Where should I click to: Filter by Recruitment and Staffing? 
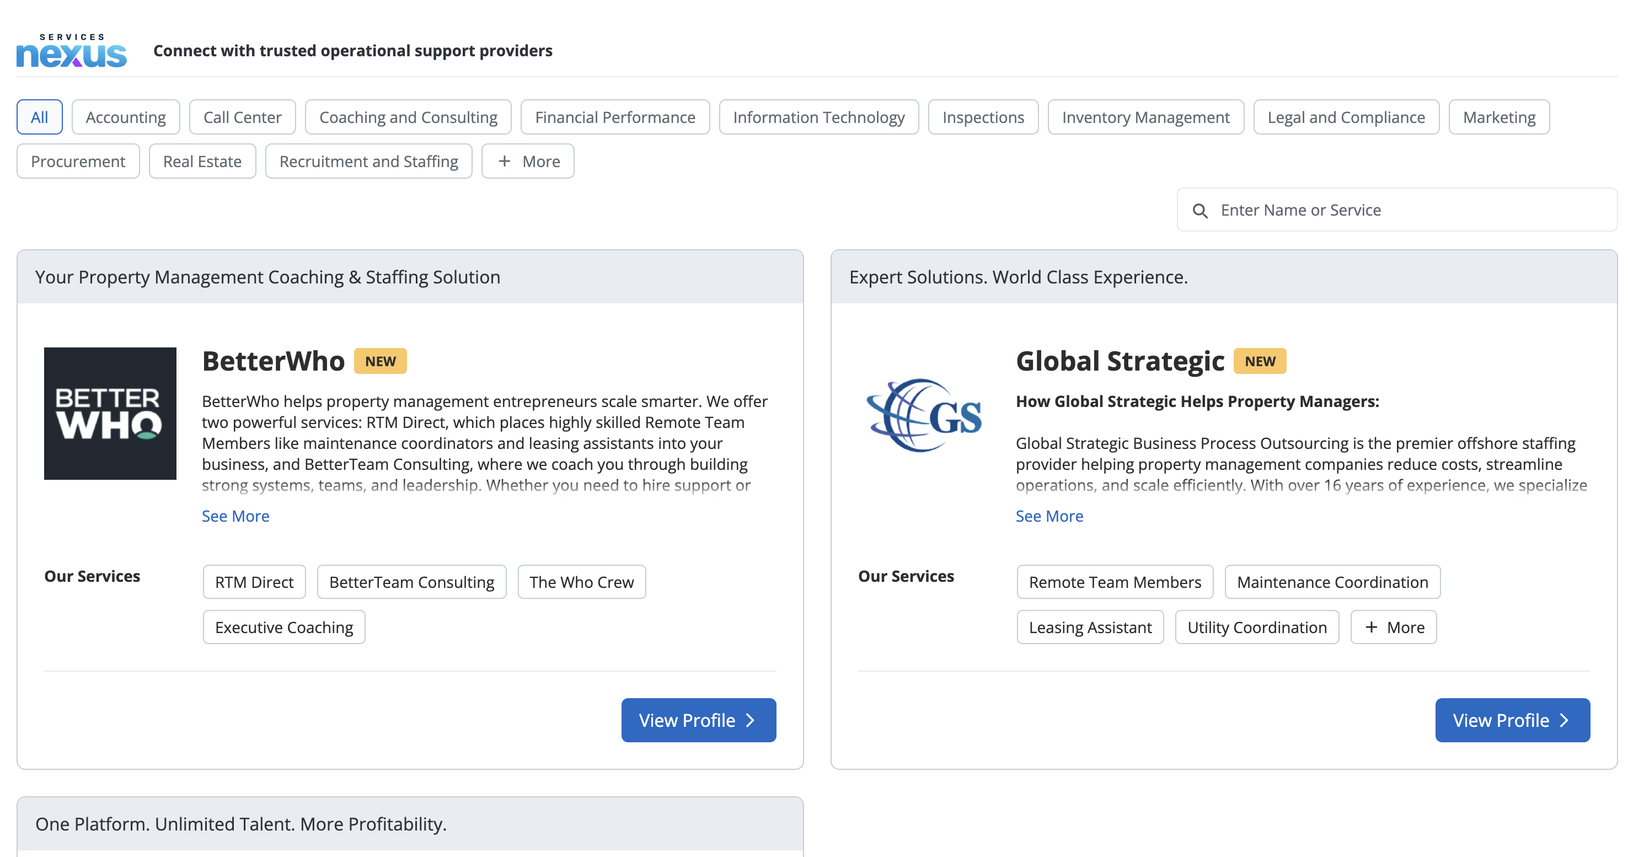tap(369, 161)
